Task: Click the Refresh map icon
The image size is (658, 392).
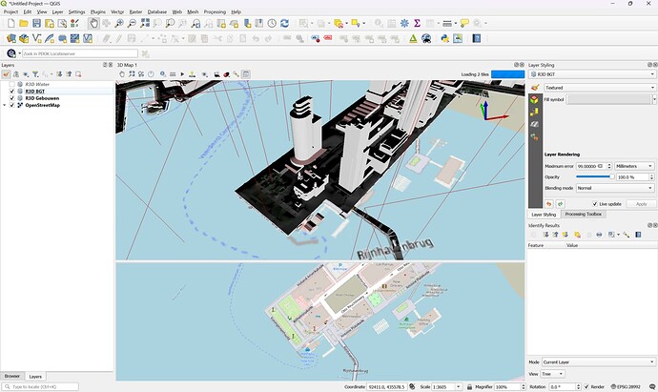Action: pyautogui.click(x=286, y=23)
